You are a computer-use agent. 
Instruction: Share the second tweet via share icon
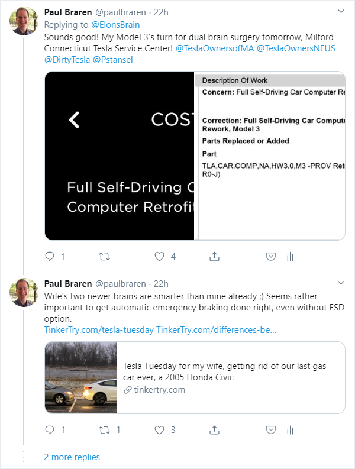214,430
